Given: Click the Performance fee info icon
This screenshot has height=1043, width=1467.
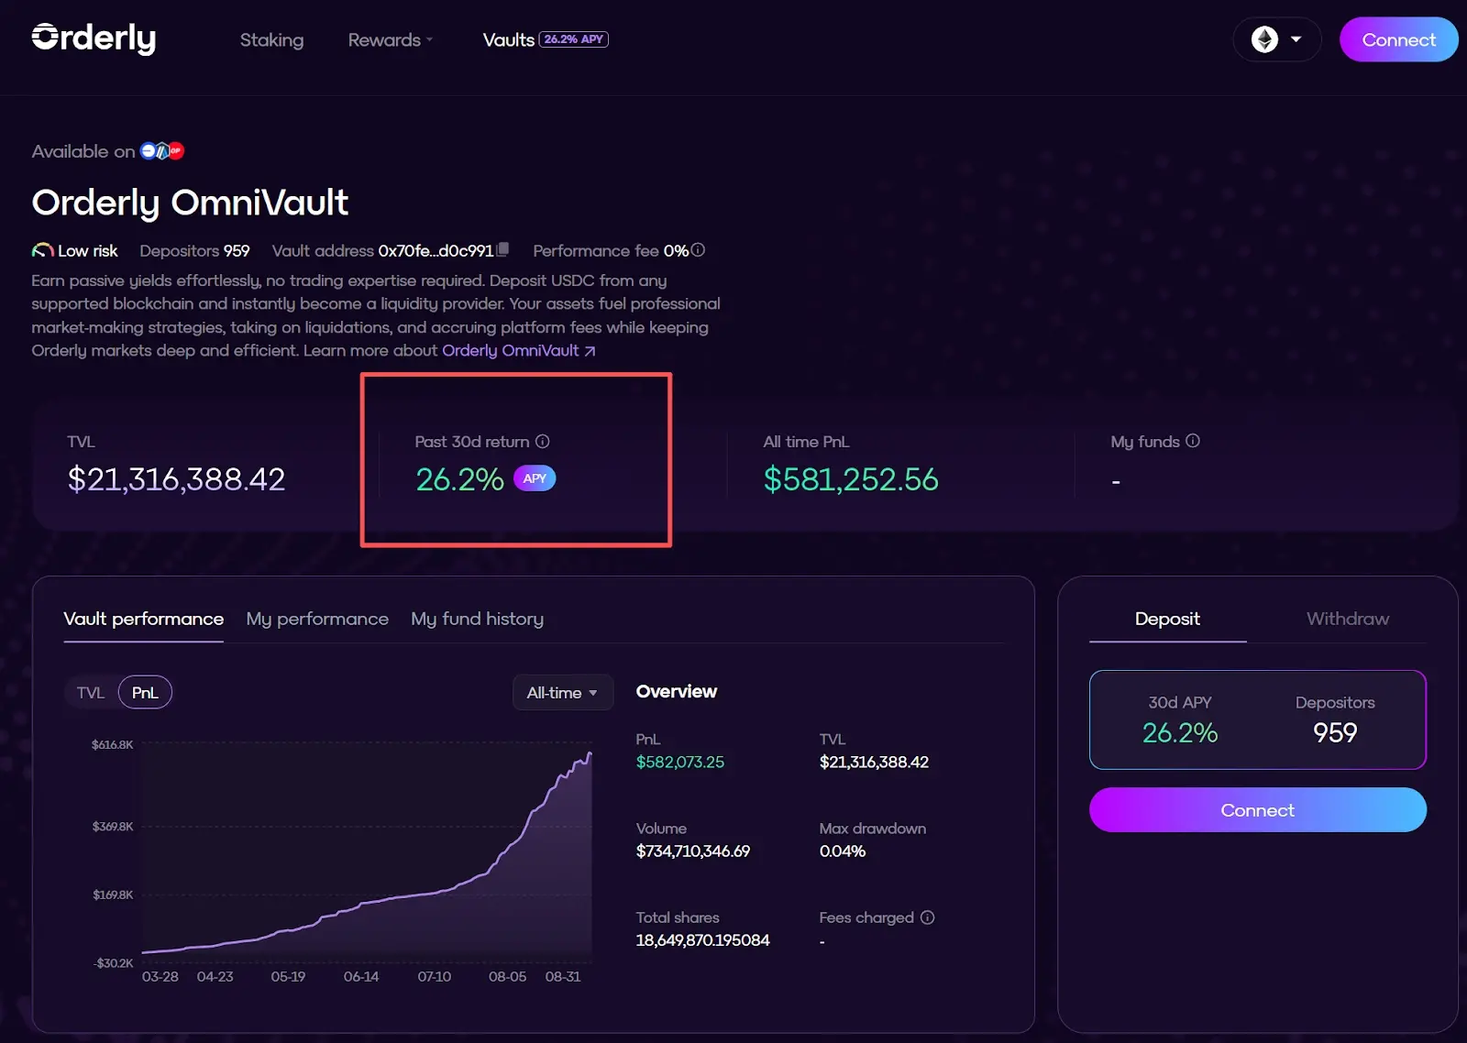Looking at the screenshot, I should [x=698, y=250].
